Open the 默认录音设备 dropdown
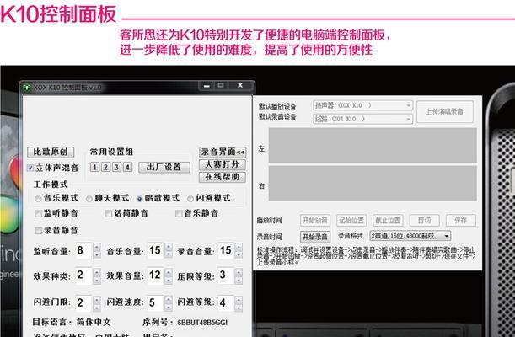Viewport: 515px width, 337px height. point(362,119)
